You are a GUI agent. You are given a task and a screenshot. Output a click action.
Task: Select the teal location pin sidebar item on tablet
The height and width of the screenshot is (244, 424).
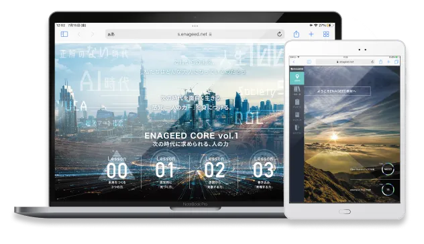pos(297,78)
